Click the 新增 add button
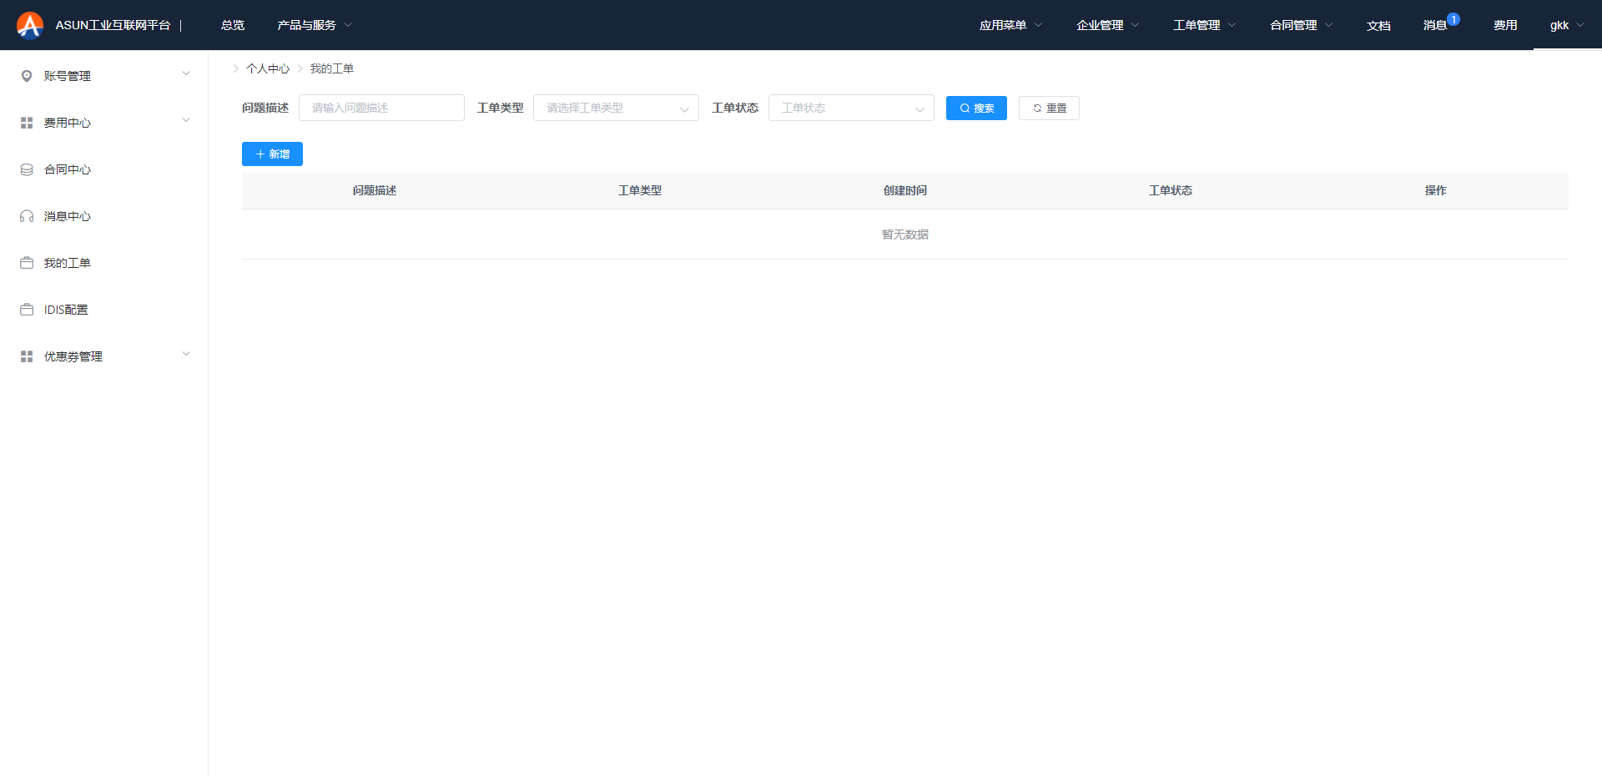This screenshot has width=1602, height=782. [272, 154]
